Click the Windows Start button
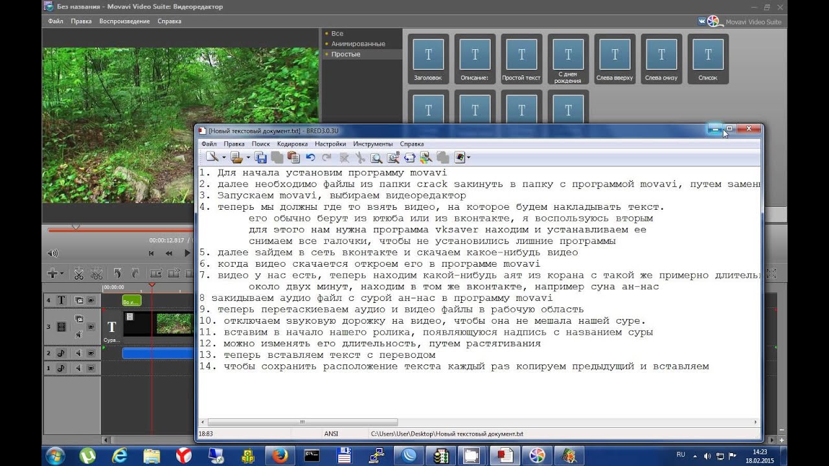This screenshot has height=466, width=829. [x=55, y=456]
